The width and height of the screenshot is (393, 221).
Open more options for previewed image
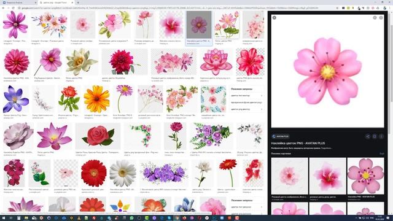381,136
